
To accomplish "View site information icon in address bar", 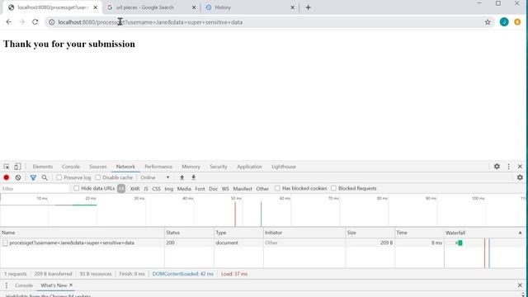I will click(x=51, y=22).
